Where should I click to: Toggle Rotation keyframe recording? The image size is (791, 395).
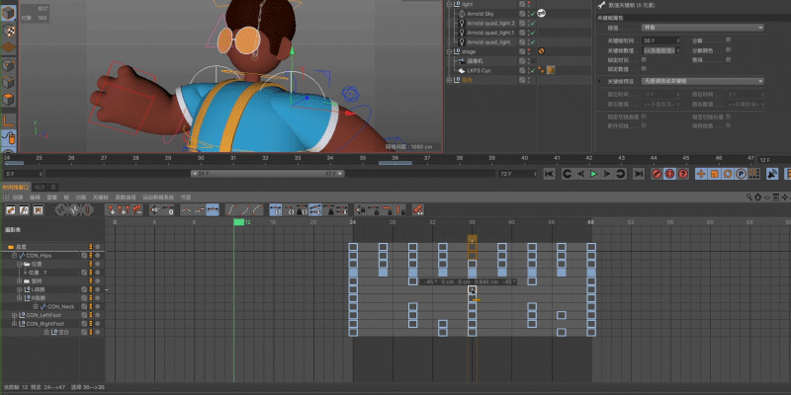click(x=728, y=174)
